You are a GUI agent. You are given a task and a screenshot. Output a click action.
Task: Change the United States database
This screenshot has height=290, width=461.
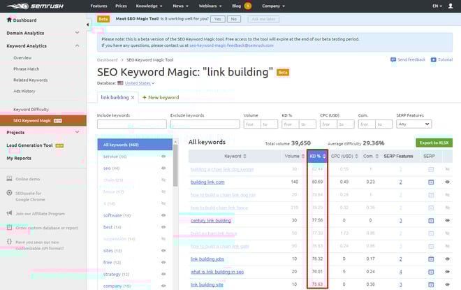click(x=140, y=83)
